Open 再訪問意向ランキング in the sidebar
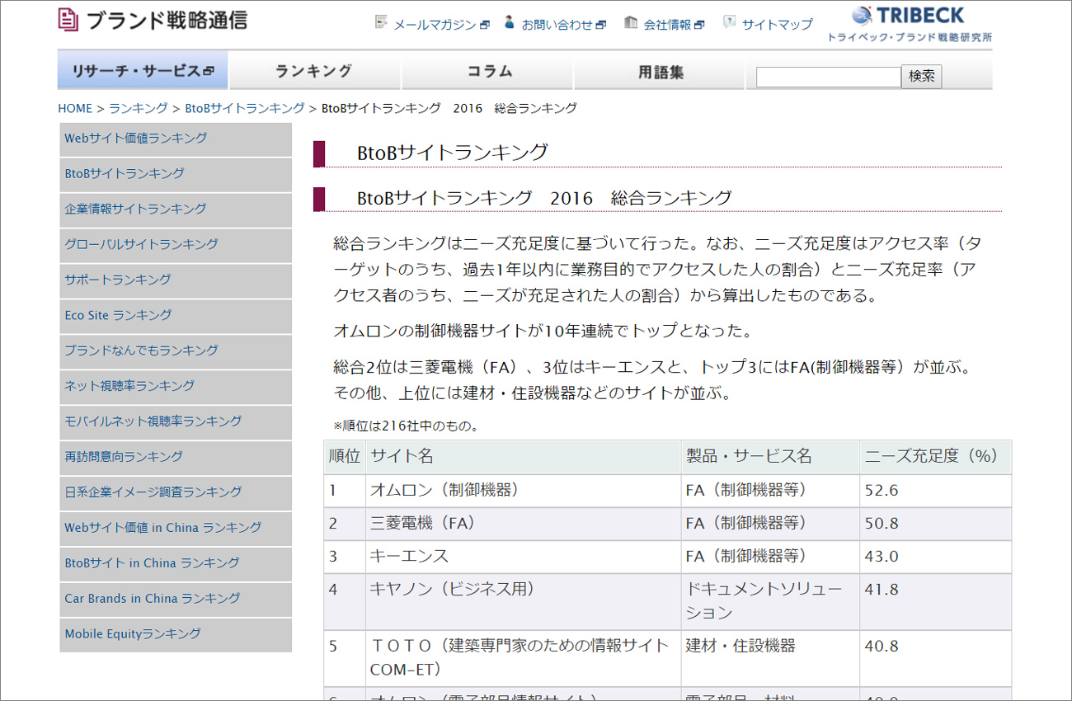Viewport: 1072px width, 701px height. pyautogui.click(x=175, y=458)
